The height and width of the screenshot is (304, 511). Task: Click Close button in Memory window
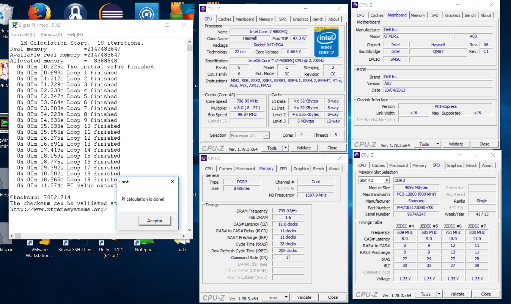(x=333, y=297)
